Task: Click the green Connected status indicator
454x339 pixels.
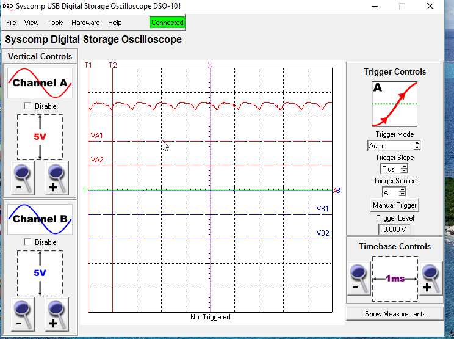Action: coord(167,23)
